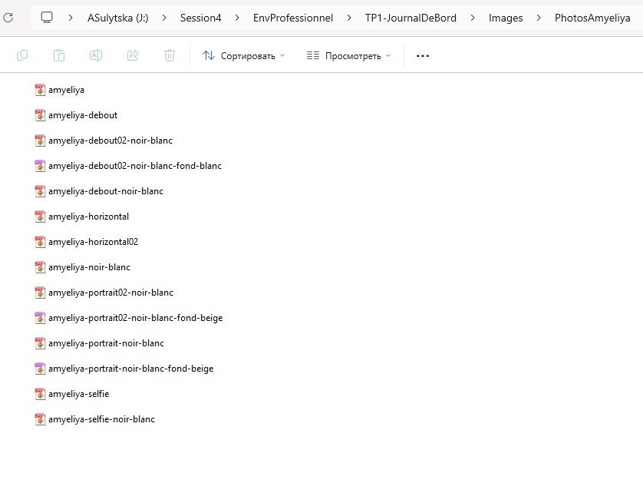Click the Delete trash icon

pos(170,55)
